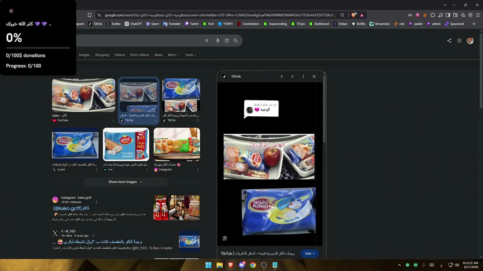Show more bookmarks with the chevron
483x271 pixels.
click(474, 24)
